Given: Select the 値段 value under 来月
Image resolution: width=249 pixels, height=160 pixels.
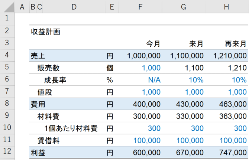Looking at the screenshot, I should click(184, 92).
